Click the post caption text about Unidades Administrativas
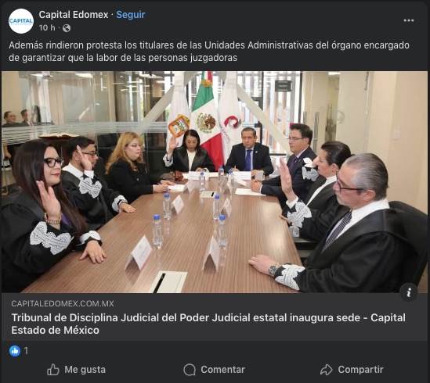 [x=209, y=52]
